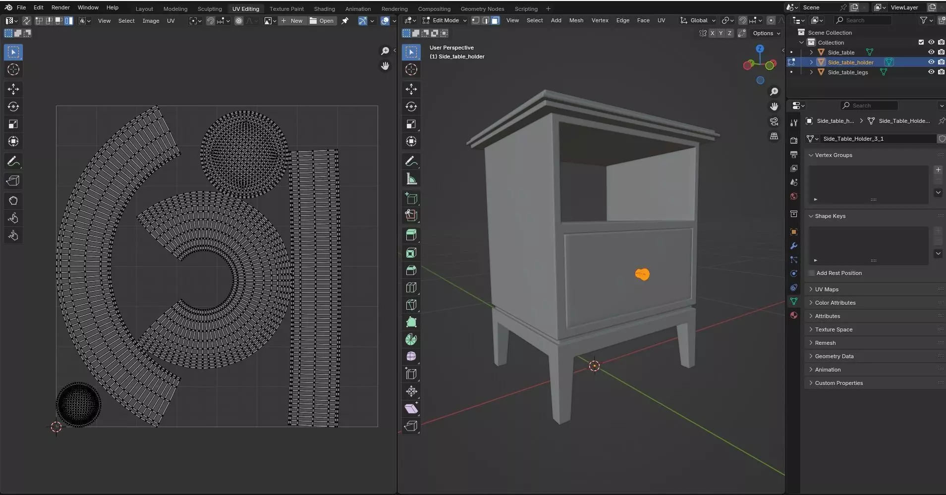The width and height of the screenshot is (946, 495).
Task: Expand Side_table_legs in the outliner
Action: coord(811,72)
